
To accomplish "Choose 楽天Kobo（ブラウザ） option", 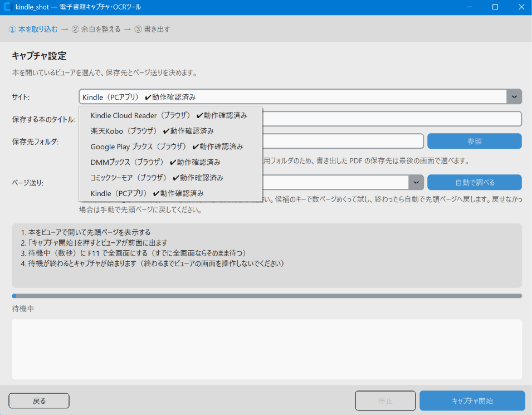I will [170, 131].
